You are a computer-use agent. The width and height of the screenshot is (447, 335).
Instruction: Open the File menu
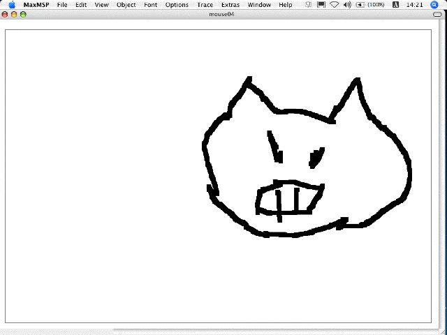62,5
